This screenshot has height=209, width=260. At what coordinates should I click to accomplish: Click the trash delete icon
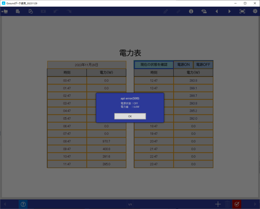[227, 204]
